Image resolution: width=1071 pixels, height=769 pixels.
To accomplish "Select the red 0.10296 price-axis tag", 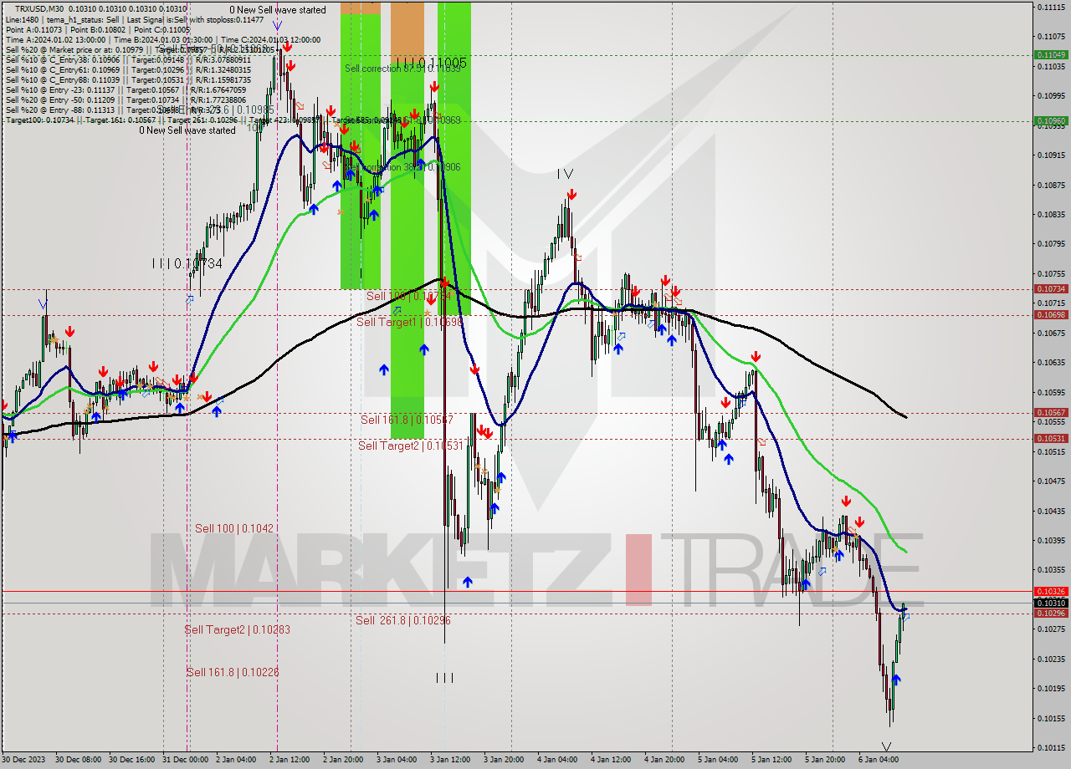I will [1051, 613].
